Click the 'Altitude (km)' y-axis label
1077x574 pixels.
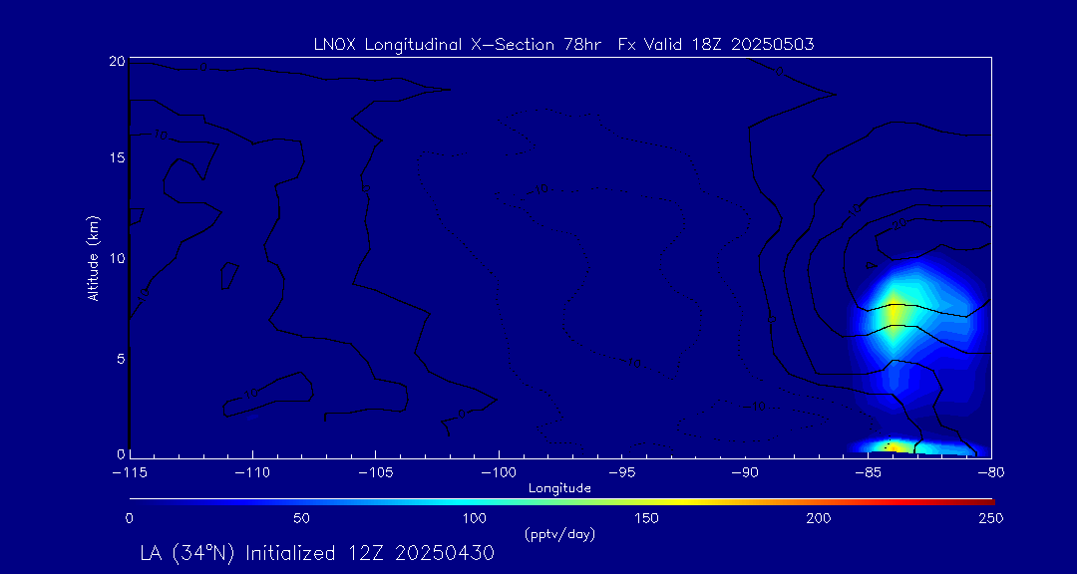point(94,257)
